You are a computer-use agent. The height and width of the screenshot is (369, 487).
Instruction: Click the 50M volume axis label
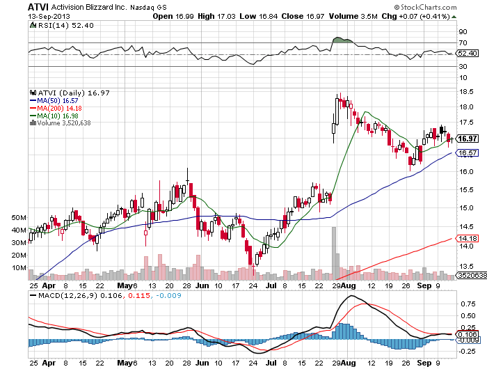[19, 217]
